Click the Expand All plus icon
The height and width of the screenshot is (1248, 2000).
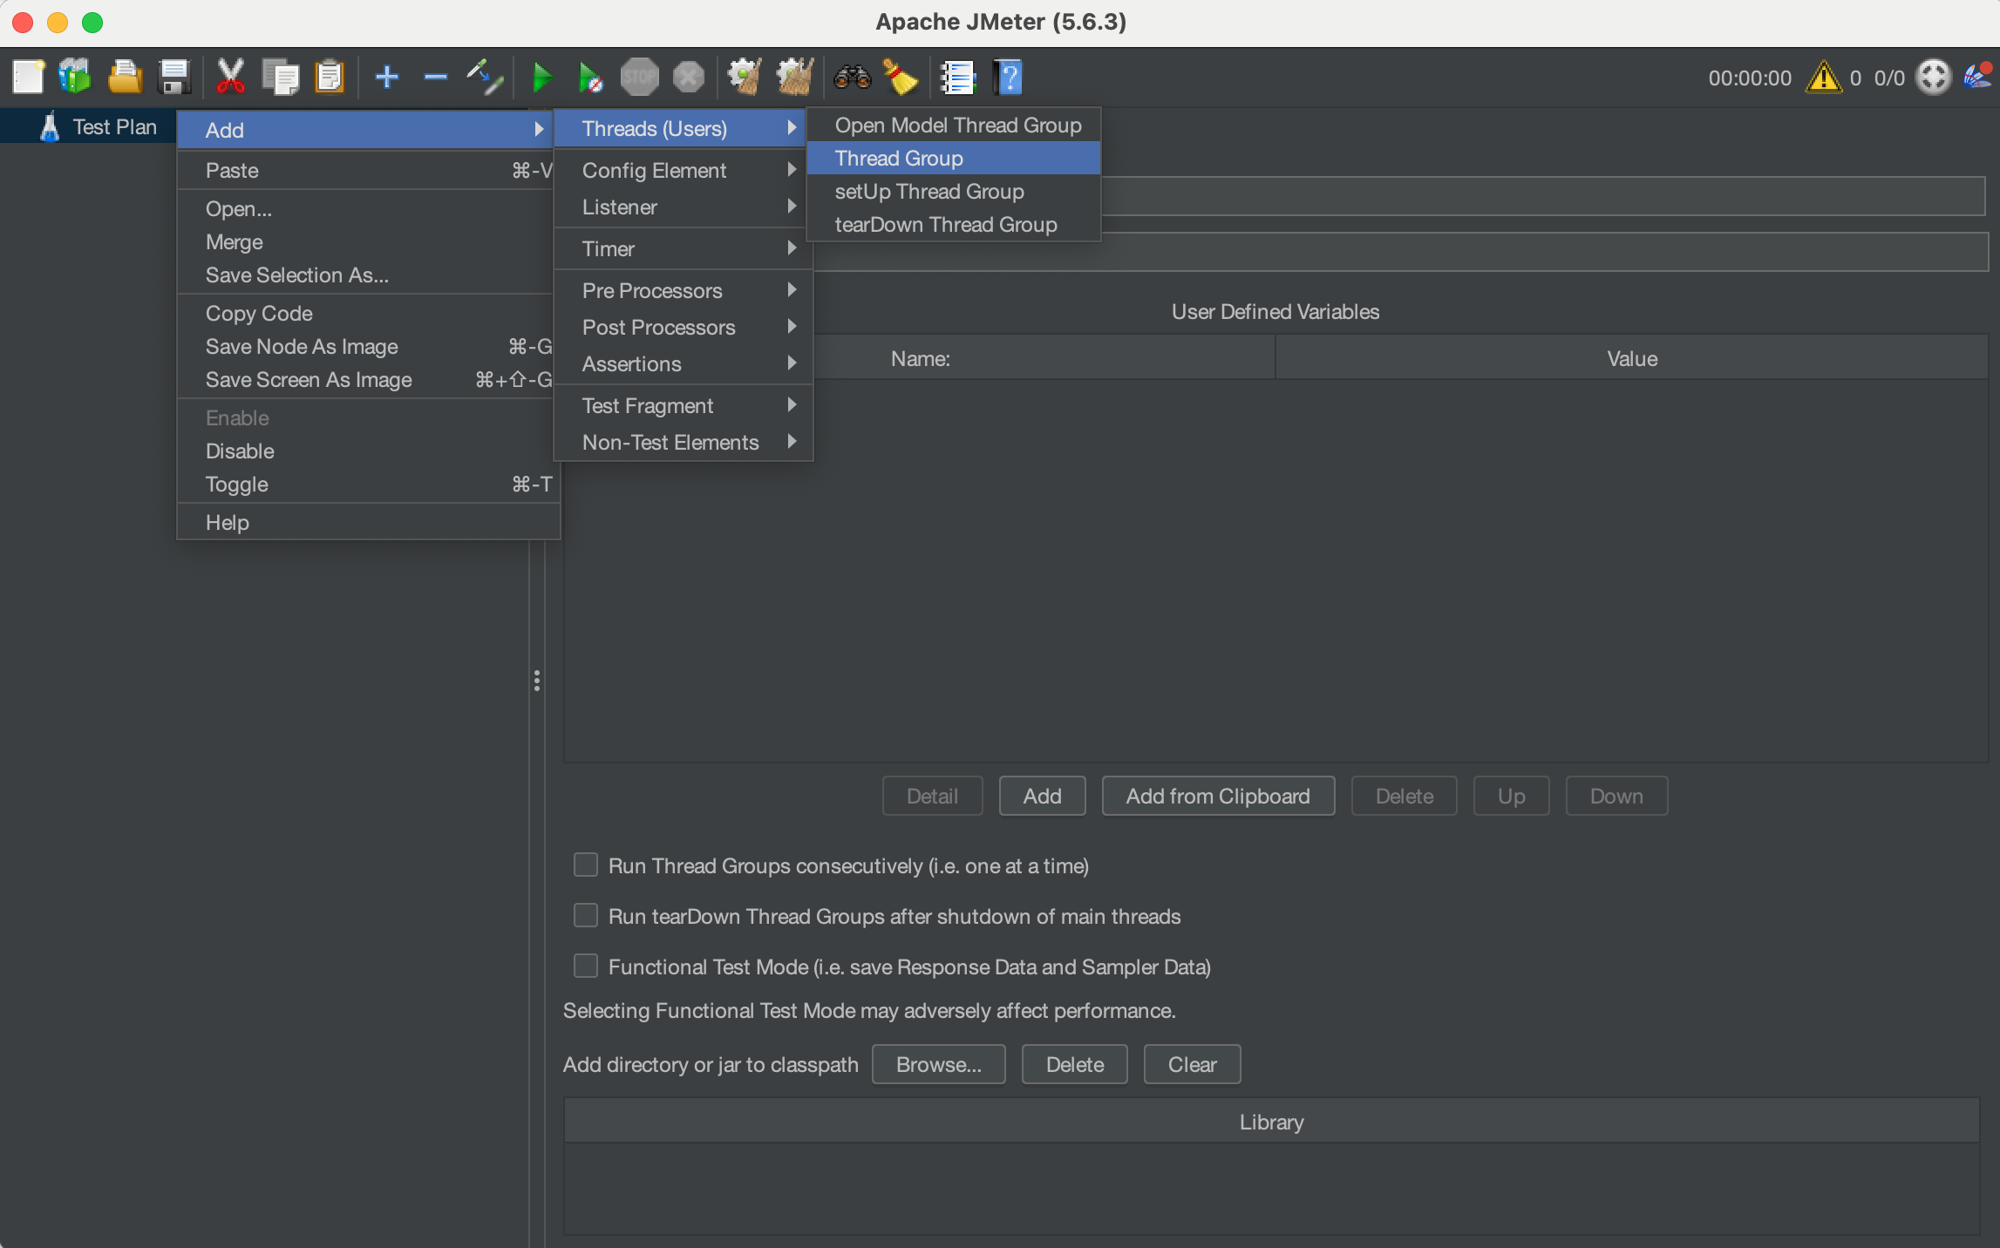click(x=386, y=78)
